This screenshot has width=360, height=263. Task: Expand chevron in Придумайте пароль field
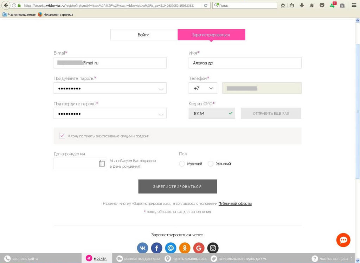[x=161, y=89]
